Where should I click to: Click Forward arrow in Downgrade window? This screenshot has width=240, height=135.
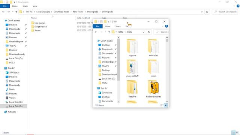pos(9,12)
